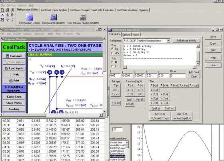The height and width of the screenshot is (161, 224).
Task: Open the Cycle Spec. sub-diagram
Action: coord(14,97)
